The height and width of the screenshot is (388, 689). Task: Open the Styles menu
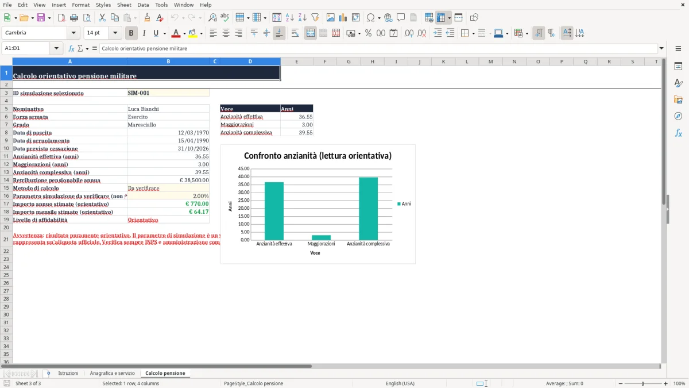pyautogui.click(x=103, y=5)
